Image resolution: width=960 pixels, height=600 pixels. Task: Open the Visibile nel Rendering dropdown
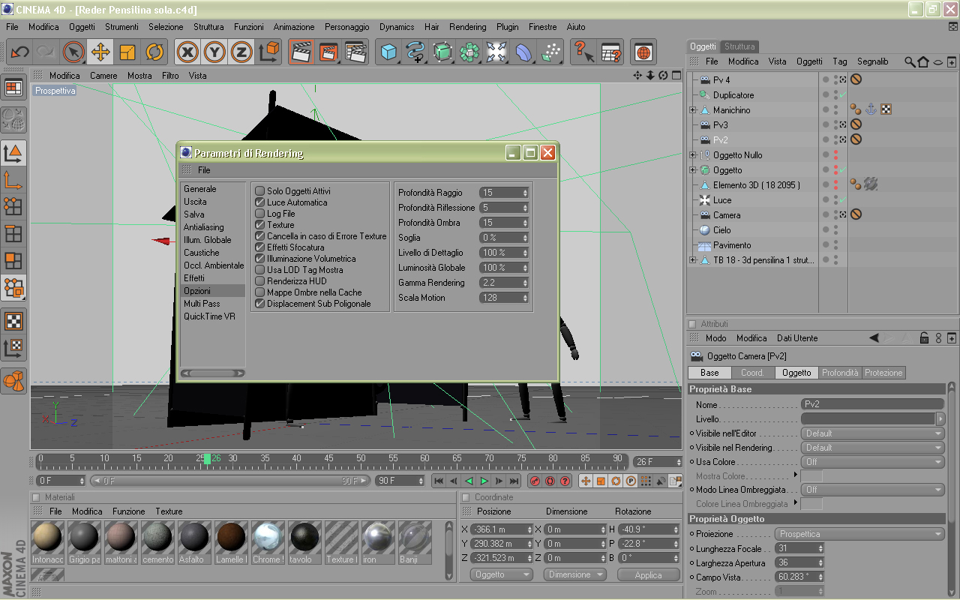tap(873, 448)
